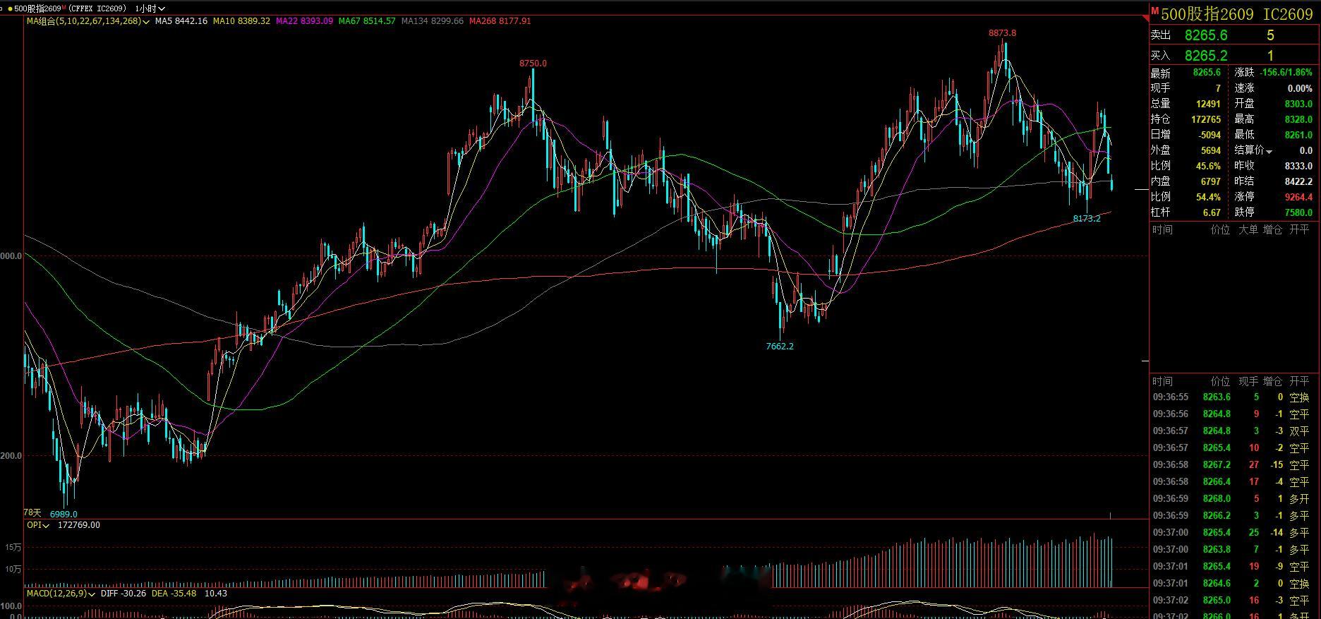
Task: Click the 8750.0 peak price label
Action: click(533, 64)
